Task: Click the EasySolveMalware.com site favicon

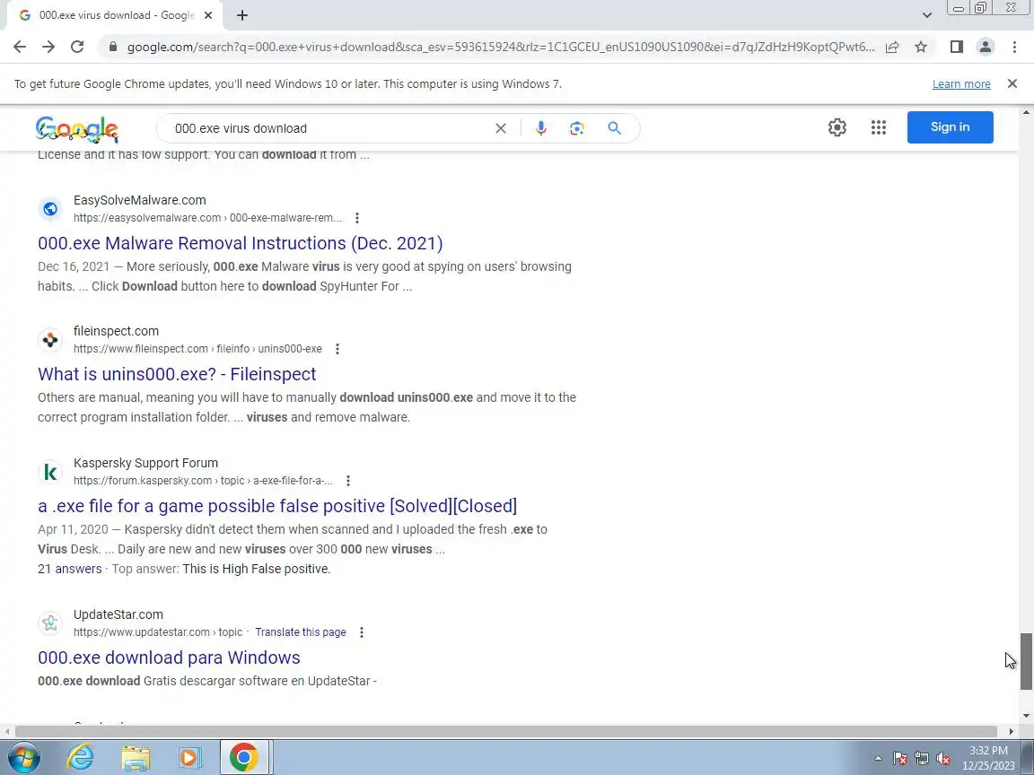Action: pyautogui.click(x=50, y=209)
